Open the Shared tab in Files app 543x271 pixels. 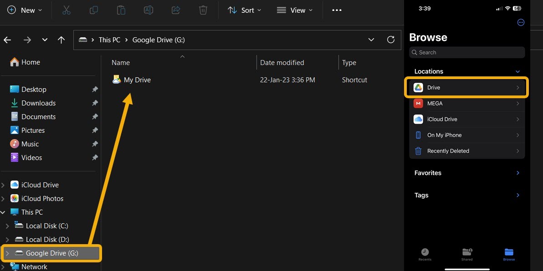[467, 255]
